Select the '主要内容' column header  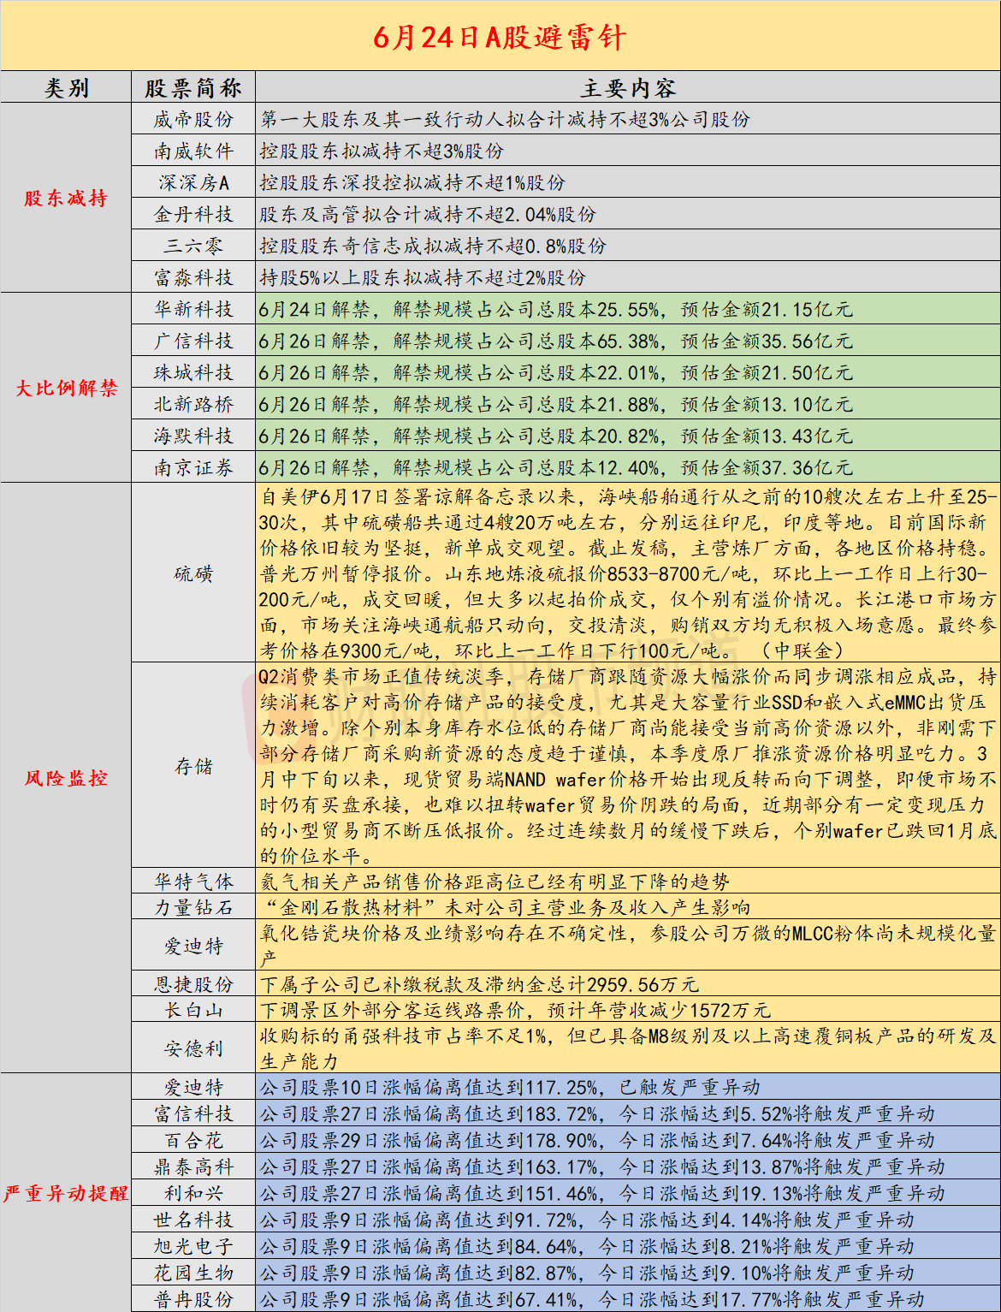click(628, 87)
